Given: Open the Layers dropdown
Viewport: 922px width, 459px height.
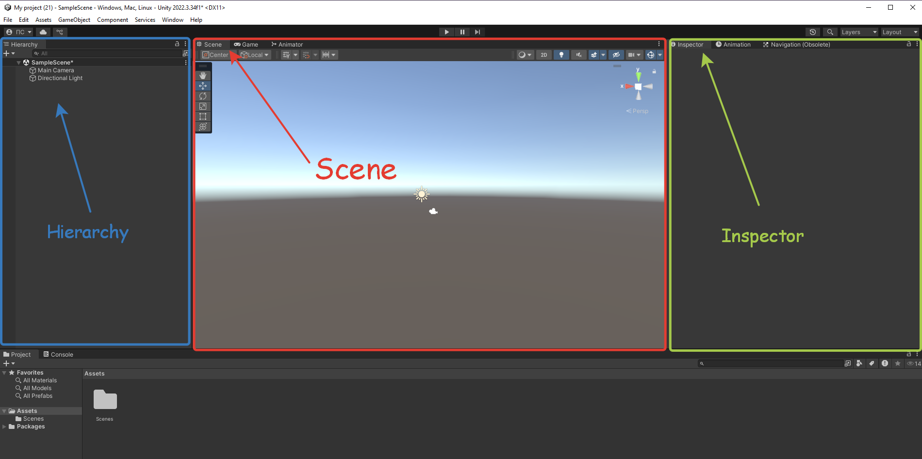Looking at the screenshot, I should click(859, 32).
